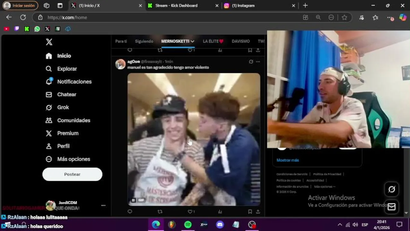The image size is (410, 231).
Task: Open Discord from the taskbar
Action: (x=220, y=225)
